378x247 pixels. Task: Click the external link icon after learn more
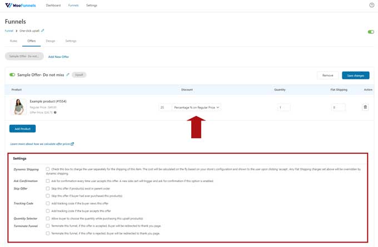click(72, 144)
